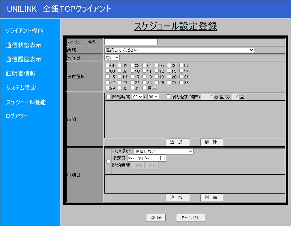This screenshot has width=291, height=226.
Task: Click ログアウト in the sidebar
Action: pyautogui.click(x=17, y=116)
